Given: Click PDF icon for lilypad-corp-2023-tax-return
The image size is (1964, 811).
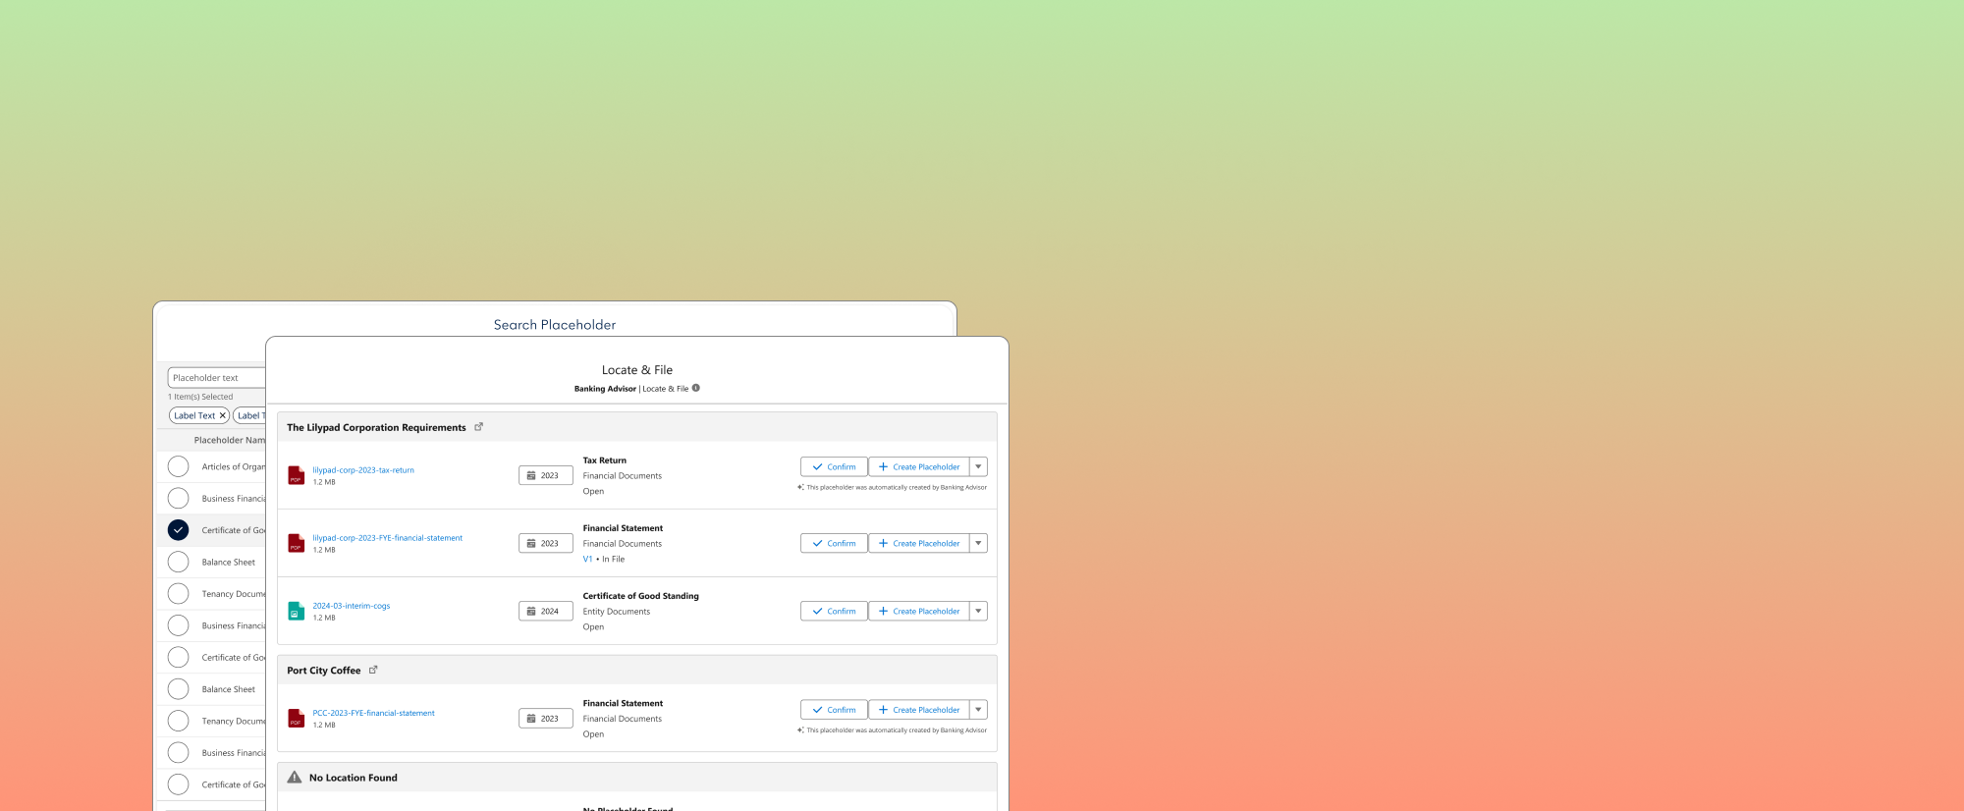Looking at the screenshot, I should [296, 475].
